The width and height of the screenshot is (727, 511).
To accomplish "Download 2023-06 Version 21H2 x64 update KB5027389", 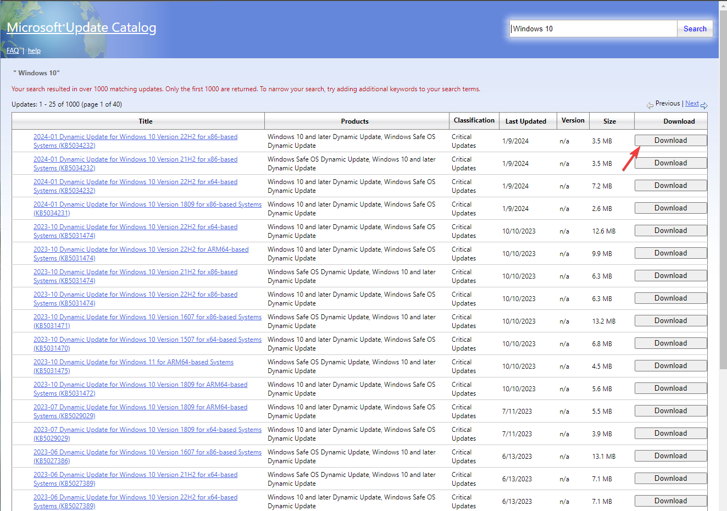I will click(x=670, y=479).
